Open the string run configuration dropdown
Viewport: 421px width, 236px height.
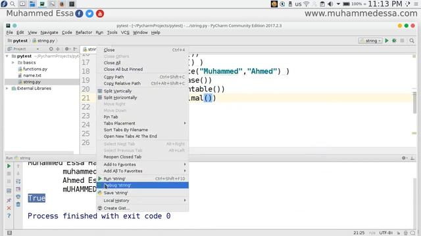point(370,41)
